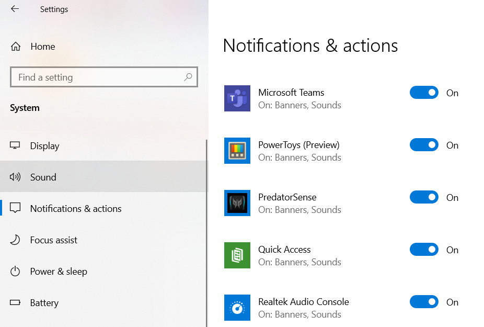Go to Settings Home
484x327 pixels.
103,47
